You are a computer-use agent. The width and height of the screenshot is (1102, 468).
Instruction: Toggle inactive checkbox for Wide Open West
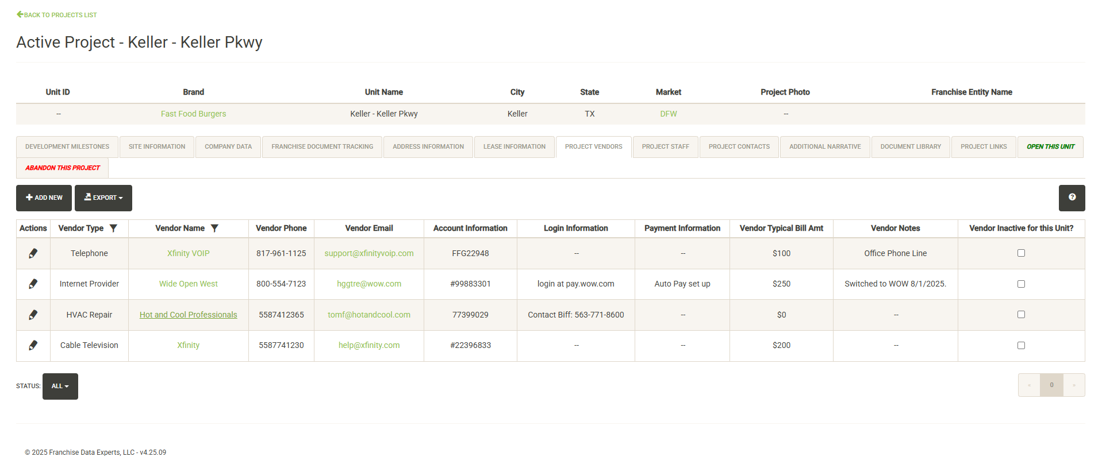1021,284
